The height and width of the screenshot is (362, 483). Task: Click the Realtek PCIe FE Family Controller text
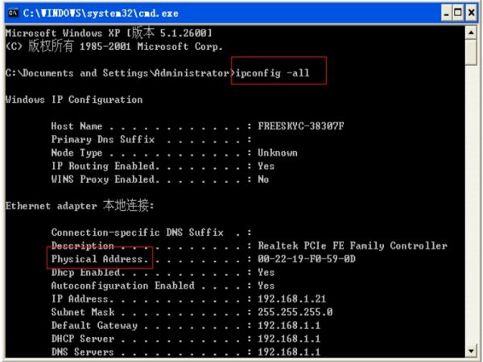click(353, 245)
